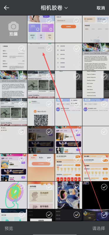The image size is (109, 235).
Task: Check the 热门工具 screenshot checkbox
Action: coord(21,215)
